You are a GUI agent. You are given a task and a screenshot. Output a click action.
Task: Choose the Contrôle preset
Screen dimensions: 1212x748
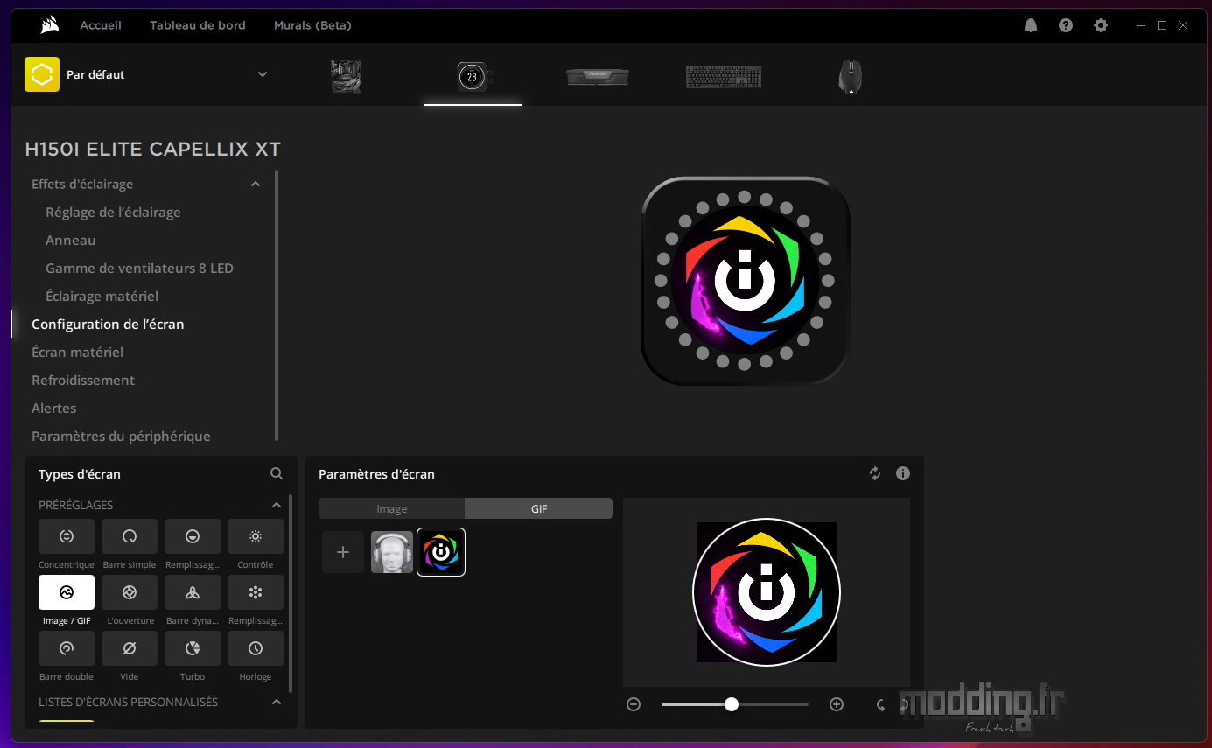[x=256, y=536]
